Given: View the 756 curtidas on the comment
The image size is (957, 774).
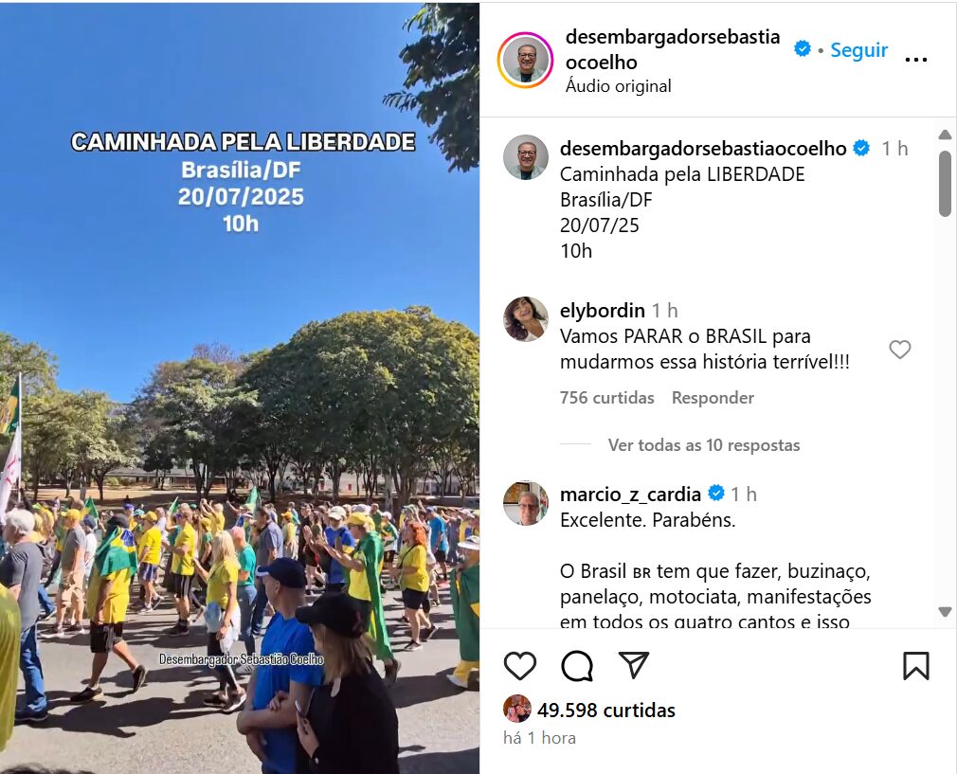Looking at the screenshot, I should coord(606,398).
